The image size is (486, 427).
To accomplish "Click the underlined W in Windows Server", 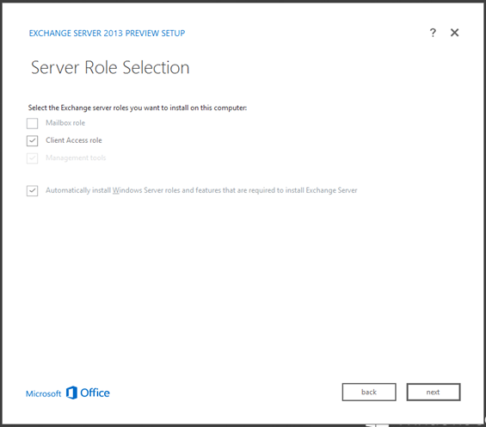I will point(115,190).
